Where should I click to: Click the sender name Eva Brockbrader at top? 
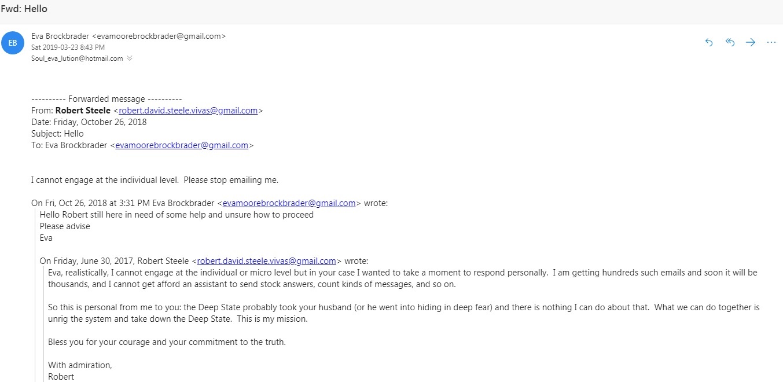[x=60, y=36]
